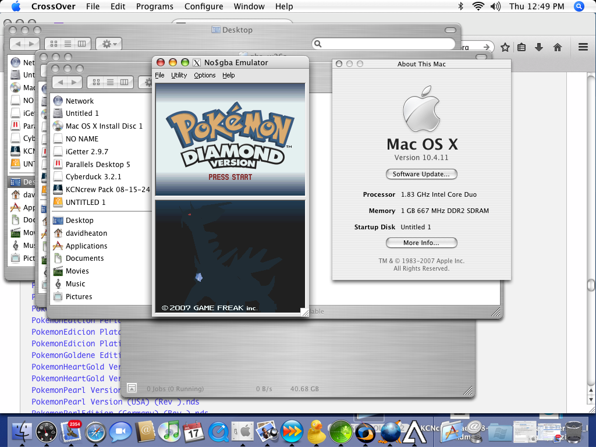
Task: Open iTunes from the Dock
Action: click(169, 432)
